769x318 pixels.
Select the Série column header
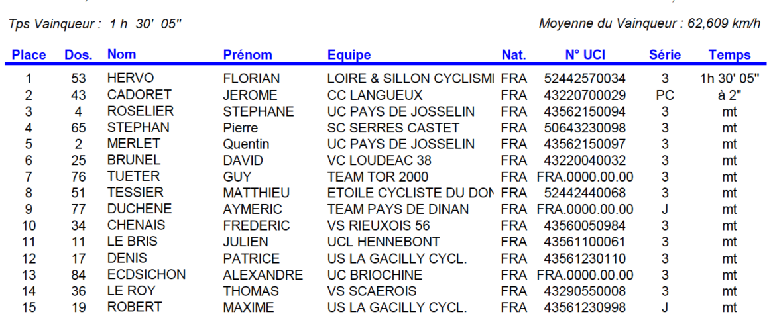click(x=665, y=55)
